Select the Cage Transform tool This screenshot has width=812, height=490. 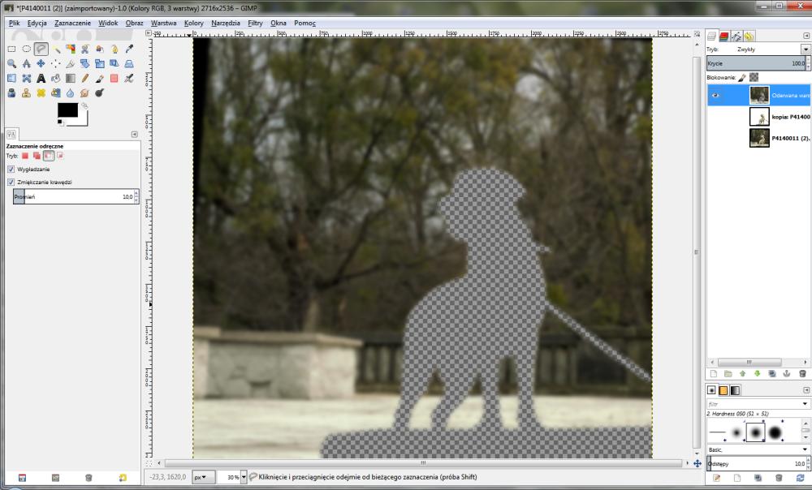tap(27, 78)
